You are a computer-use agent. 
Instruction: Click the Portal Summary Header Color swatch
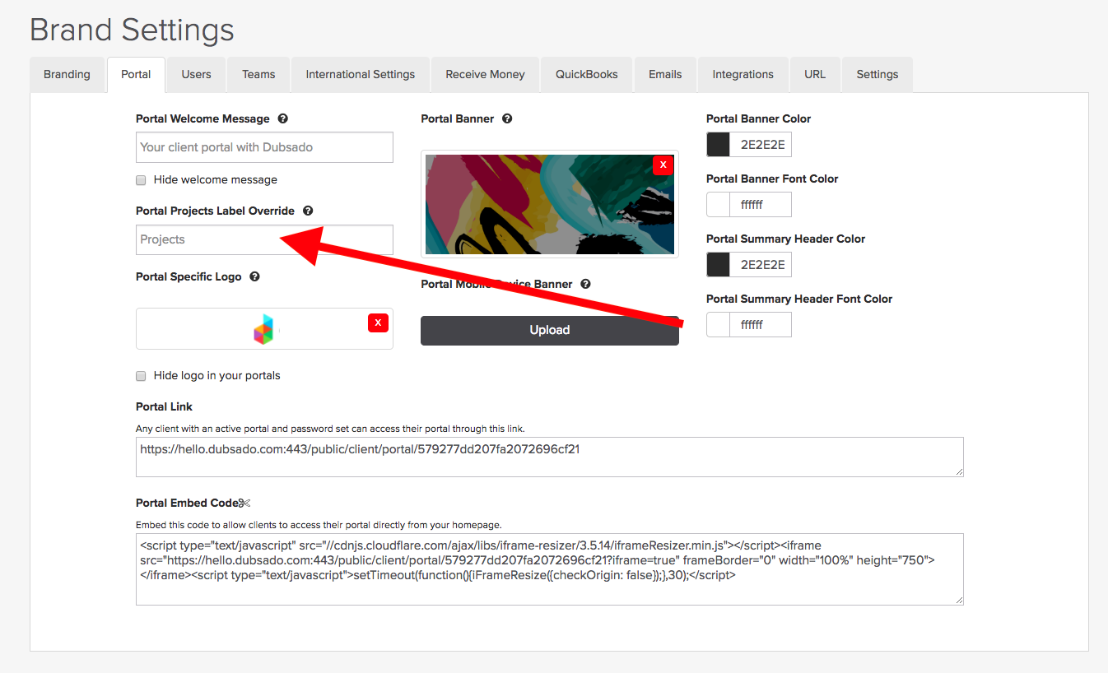click(719, 265)
